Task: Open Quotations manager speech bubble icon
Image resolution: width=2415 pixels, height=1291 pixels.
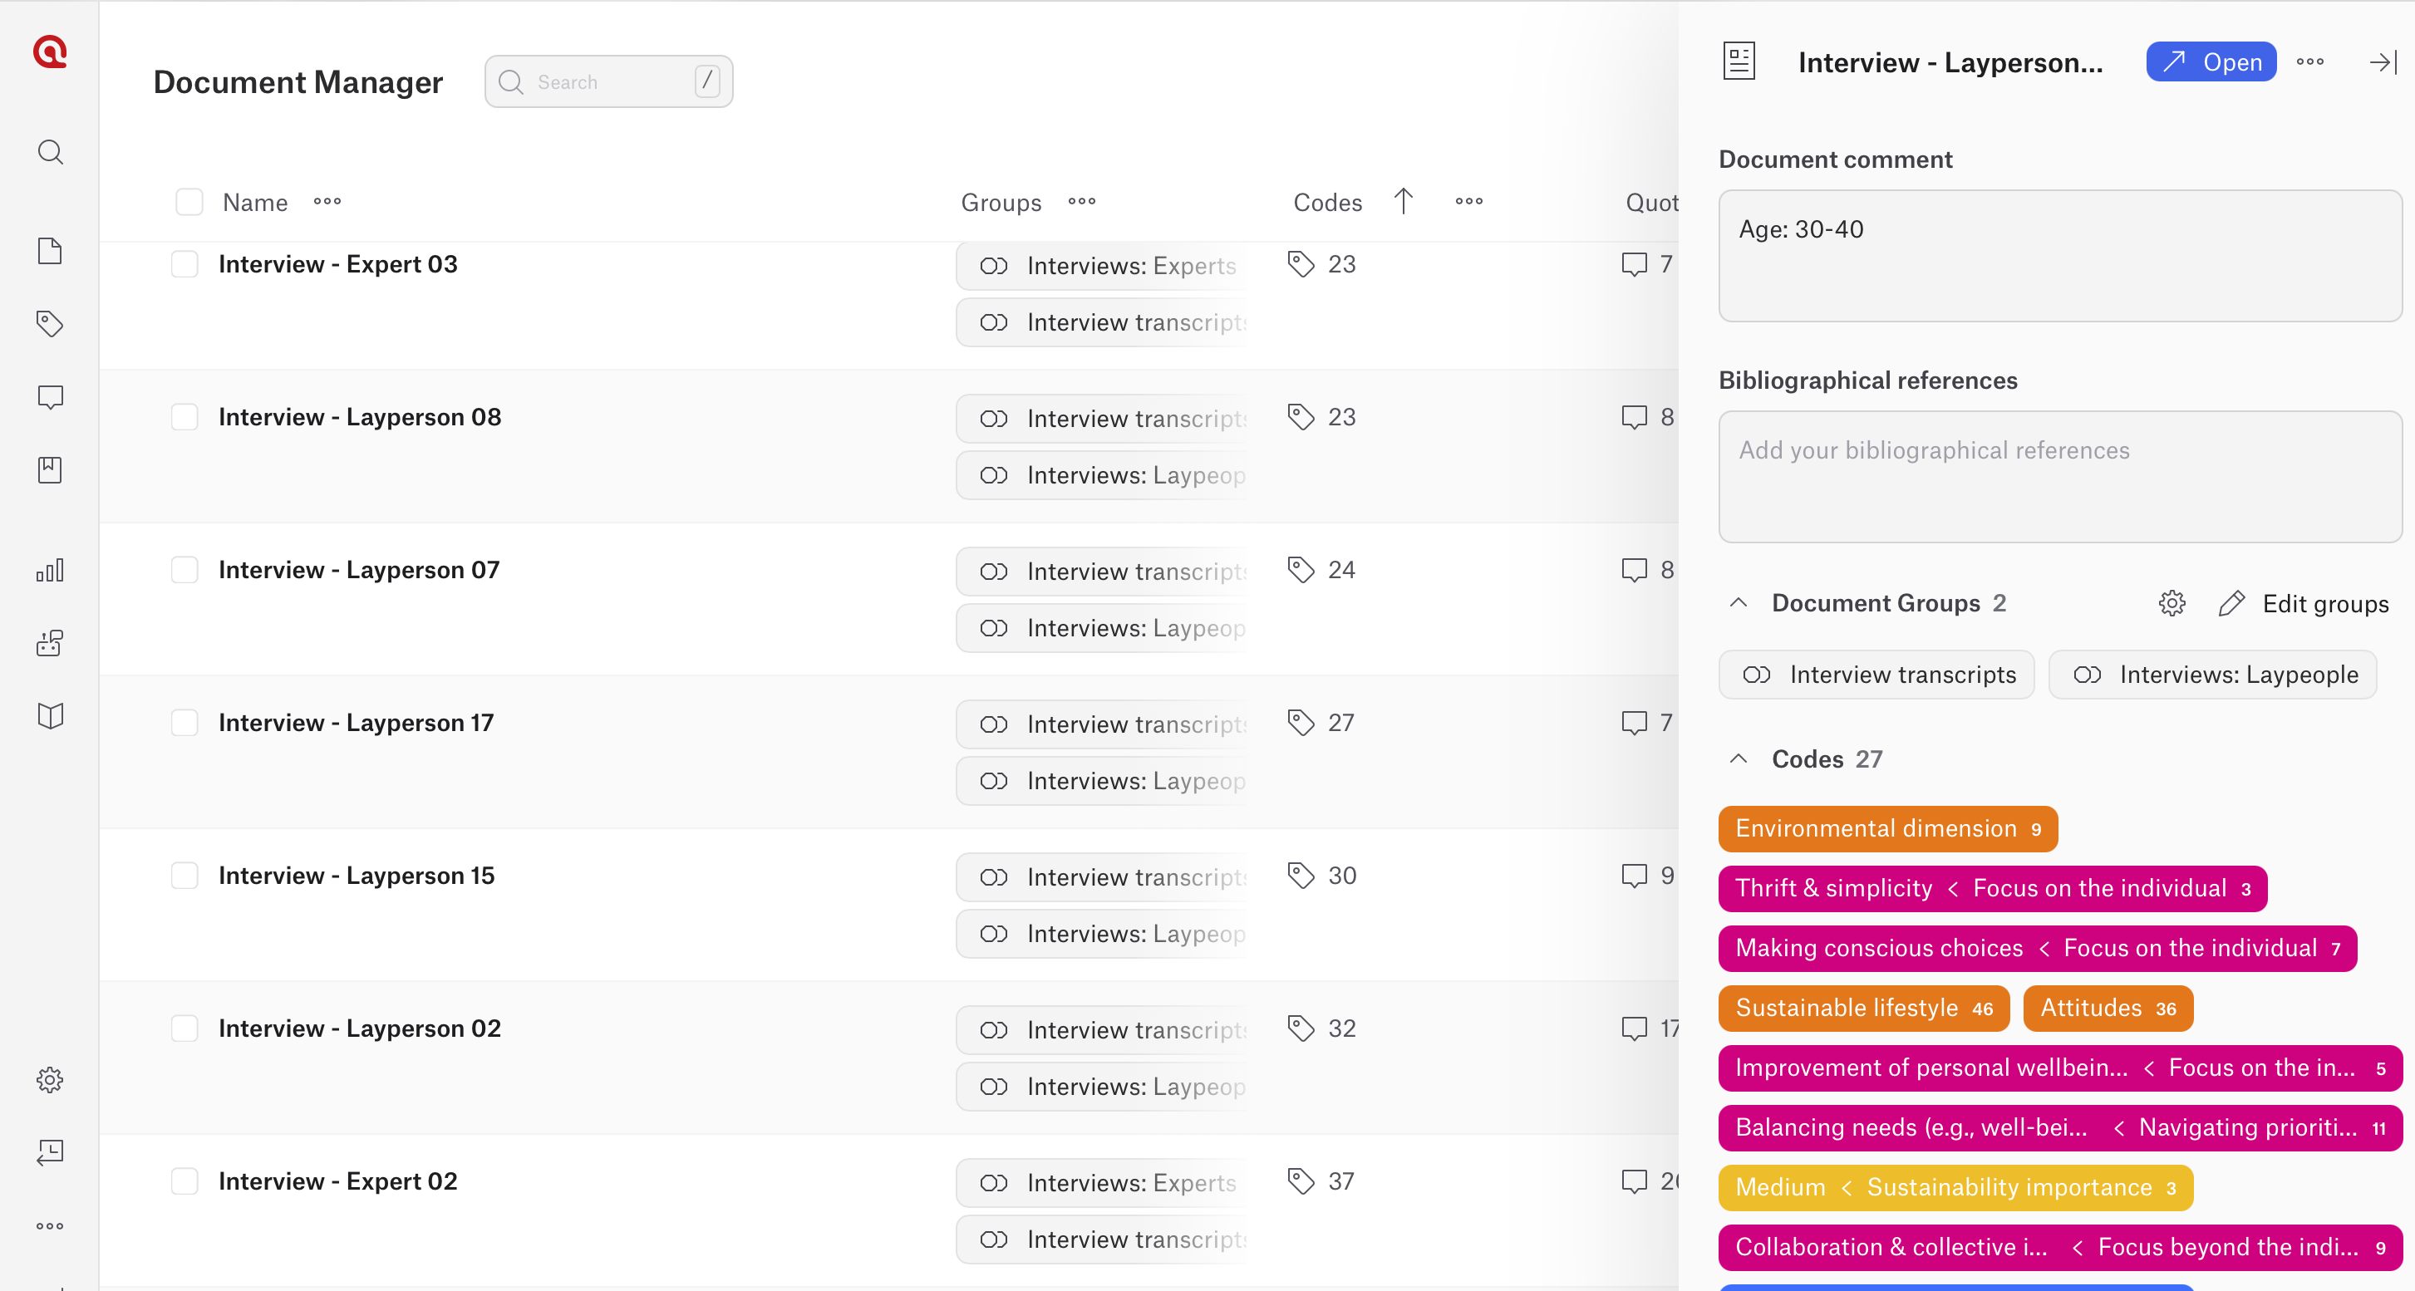Action: pyautogui.click(x=50, y=397)
